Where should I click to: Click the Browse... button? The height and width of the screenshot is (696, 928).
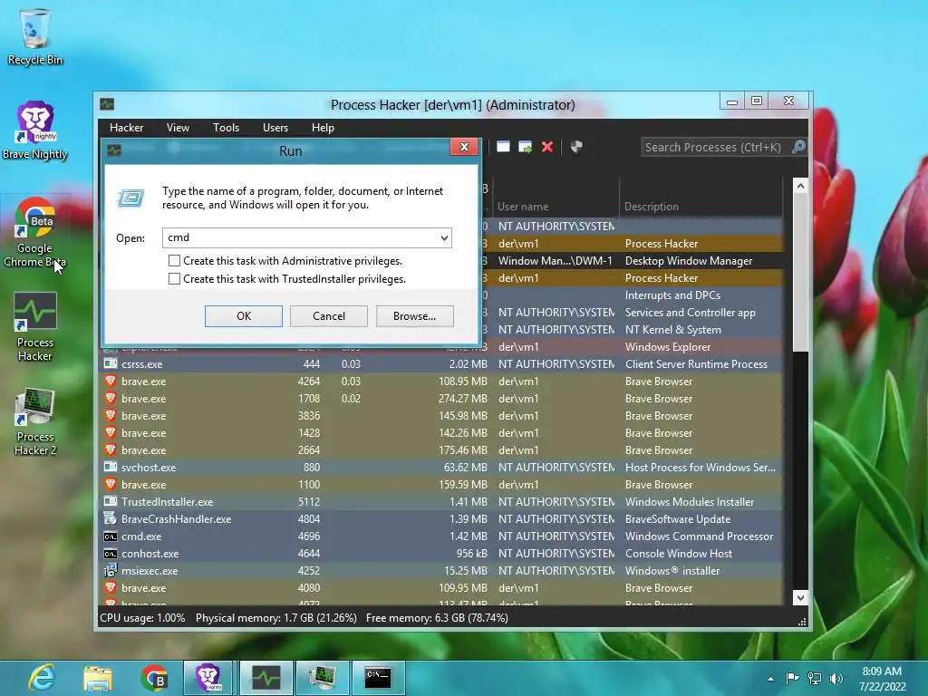point(414,316)
